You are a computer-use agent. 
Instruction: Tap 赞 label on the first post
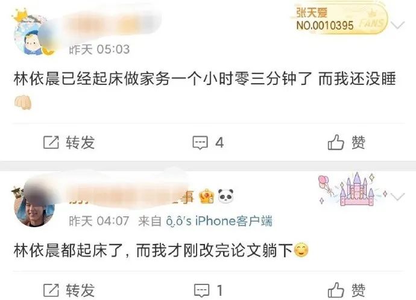point(359,143)
